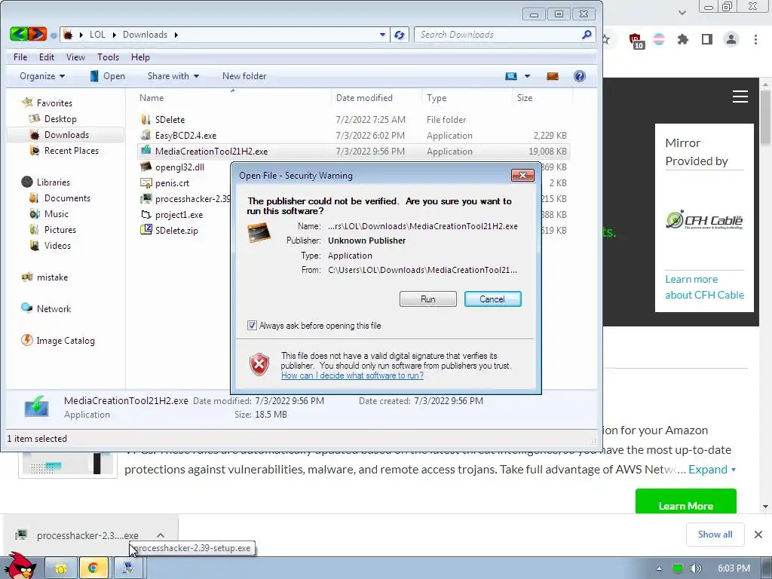The image size is (772, 579).
Task: Click Cancel in the security warning
Action: pyautogui.click(x=492, y=299)
